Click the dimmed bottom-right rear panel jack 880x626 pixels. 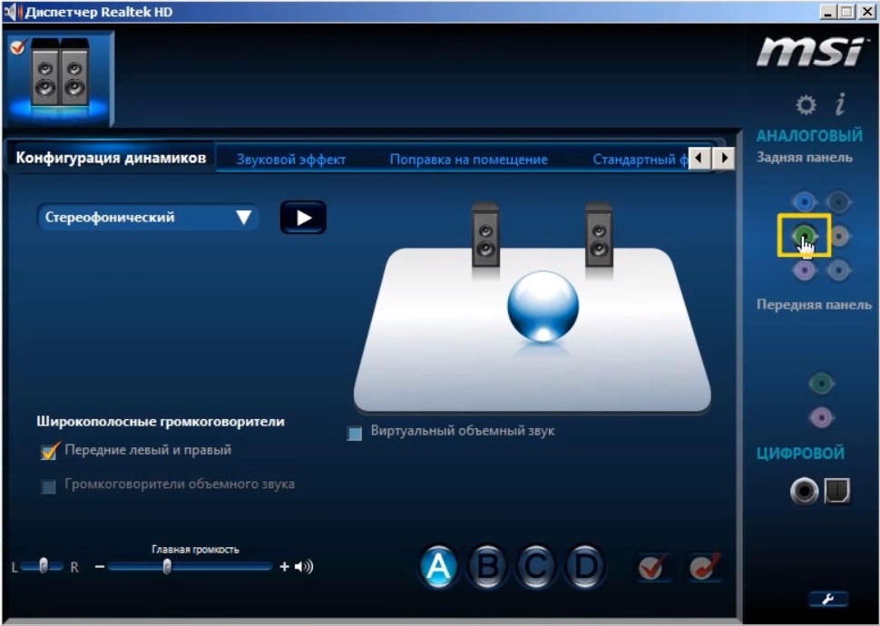838,270
